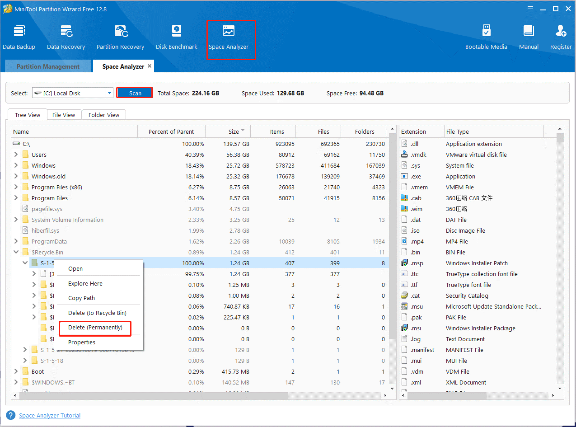Select the Program Files row
The height and width of the screenshot is (427, 576).
(200, 198)
